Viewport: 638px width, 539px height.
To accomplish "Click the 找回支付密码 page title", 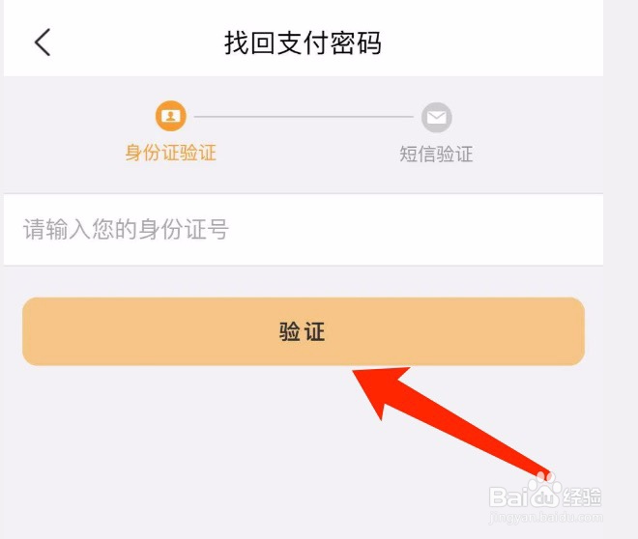I will click(304, 43).
